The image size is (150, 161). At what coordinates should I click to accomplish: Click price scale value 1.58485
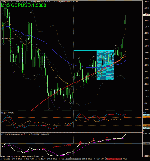[146, 46]
